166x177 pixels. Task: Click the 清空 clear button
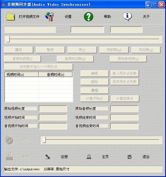(x=95, y=91)
